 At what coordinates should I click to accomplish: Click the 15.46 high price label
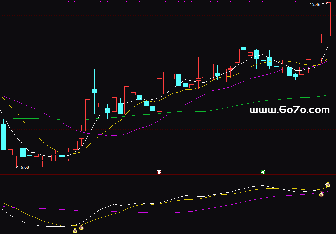click(315, 4)
